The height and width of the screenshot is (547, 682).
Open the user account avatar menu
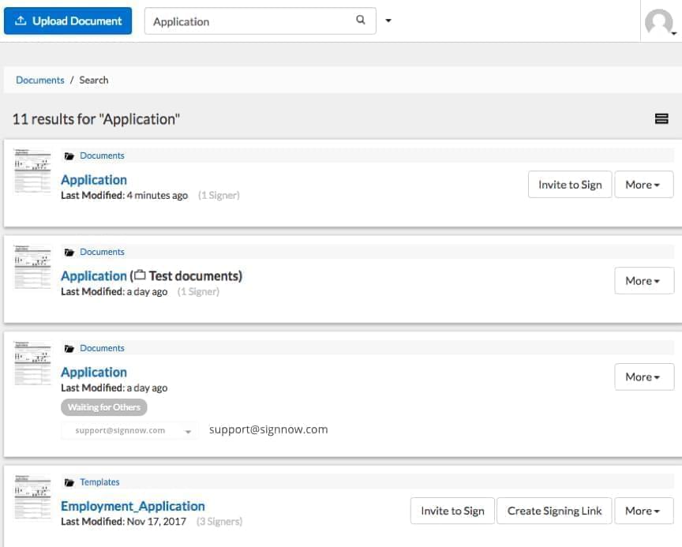pos(659,22)
